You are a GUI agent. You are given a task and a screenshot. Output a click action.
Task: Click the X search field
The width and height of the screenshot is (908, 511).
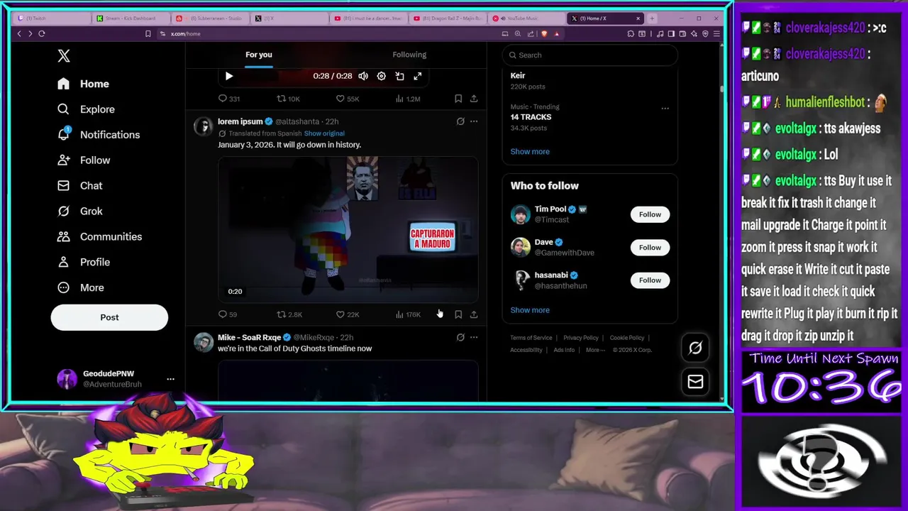[x=589, y=55]
